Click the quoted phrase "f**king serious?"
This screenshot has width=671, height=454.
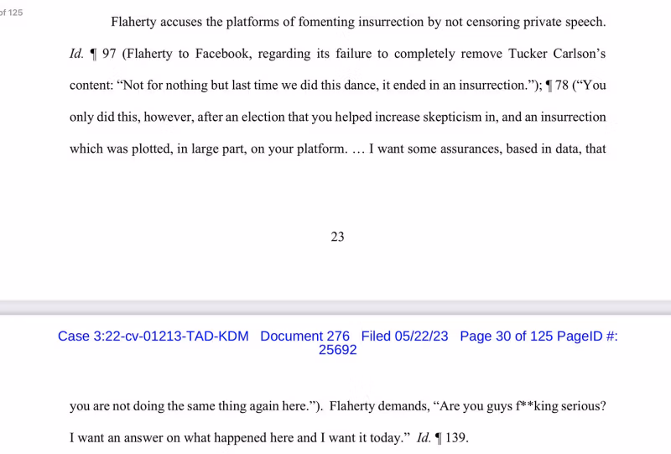click(x=564, y=406)
